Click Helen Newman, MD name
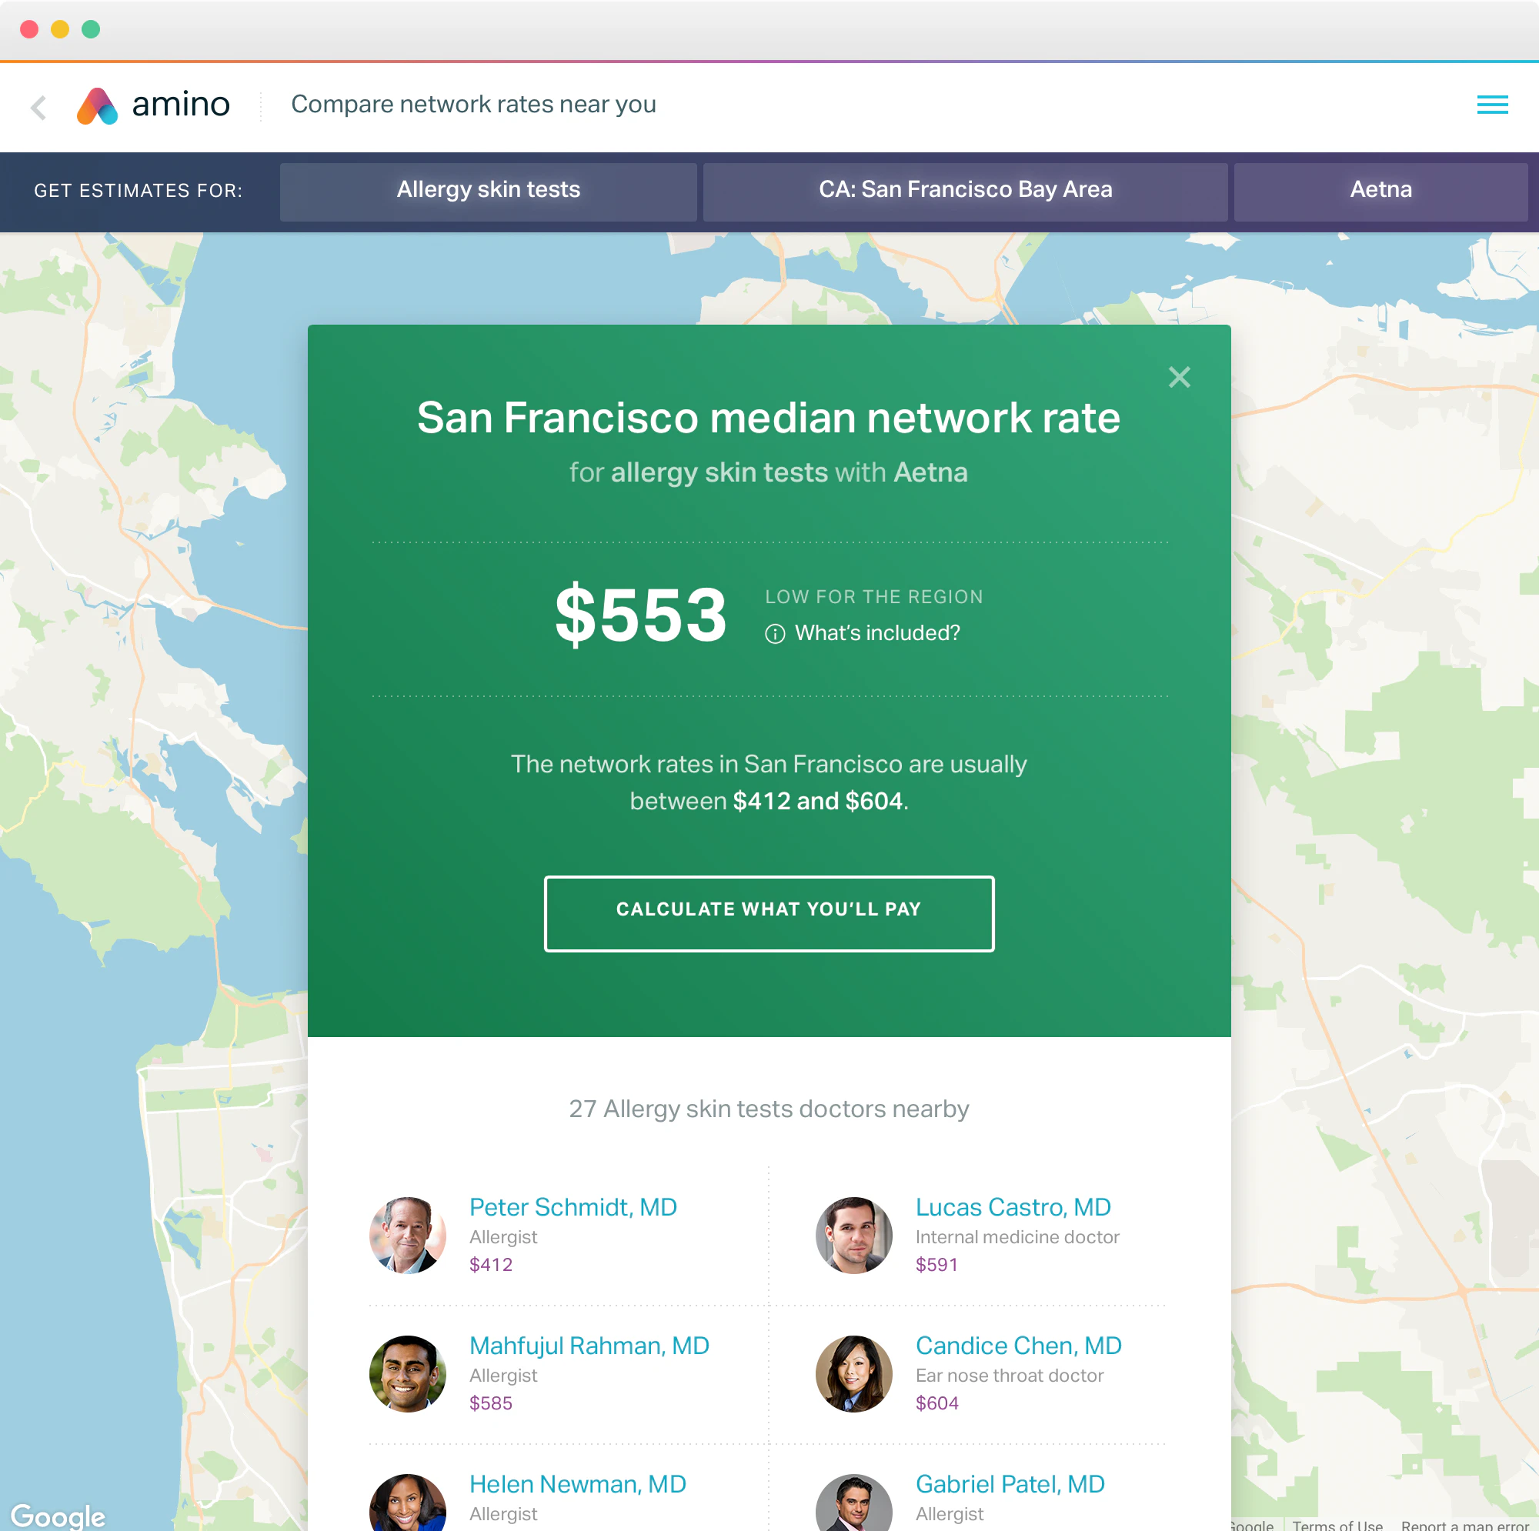The image size is (1539, 1531). (578, 1484)
